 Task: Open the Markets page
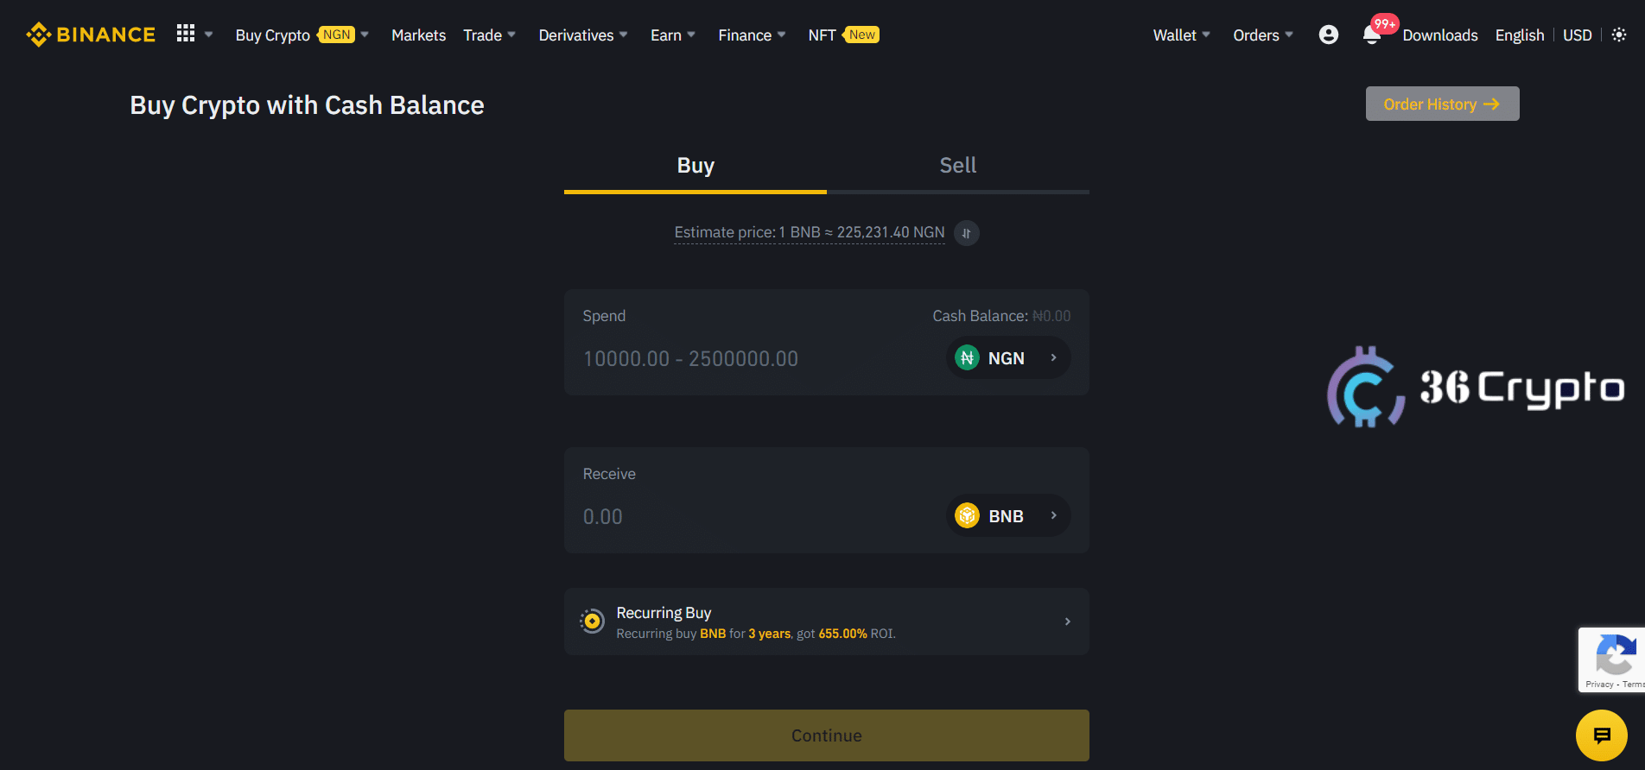(x=418, y=35)
